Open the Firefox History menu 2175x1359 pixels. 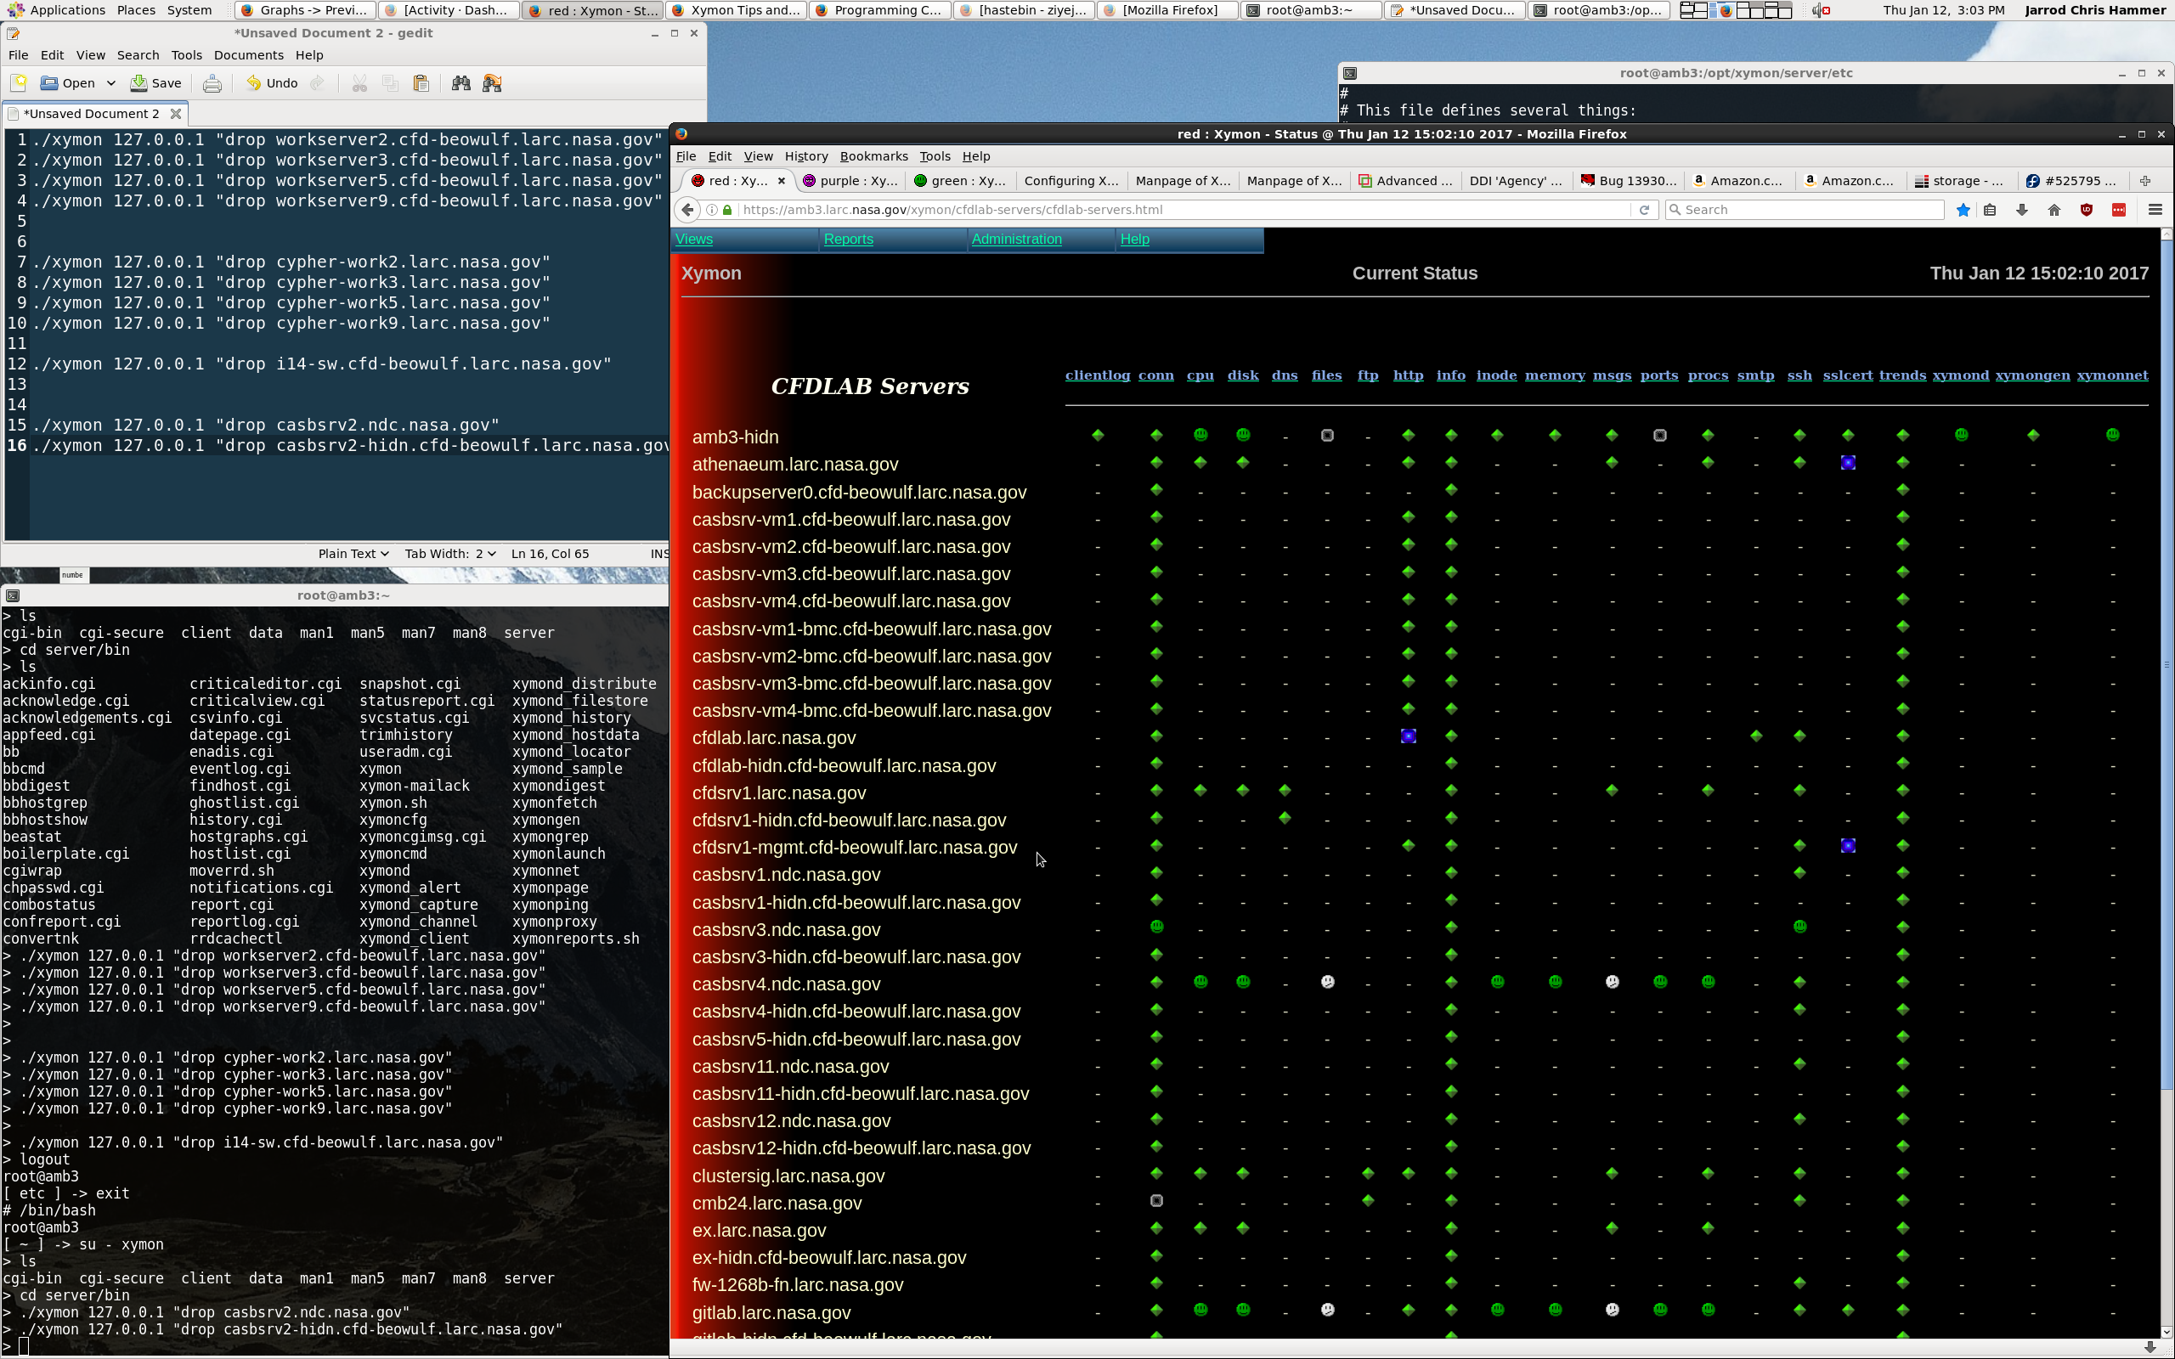tap(805, 156)
